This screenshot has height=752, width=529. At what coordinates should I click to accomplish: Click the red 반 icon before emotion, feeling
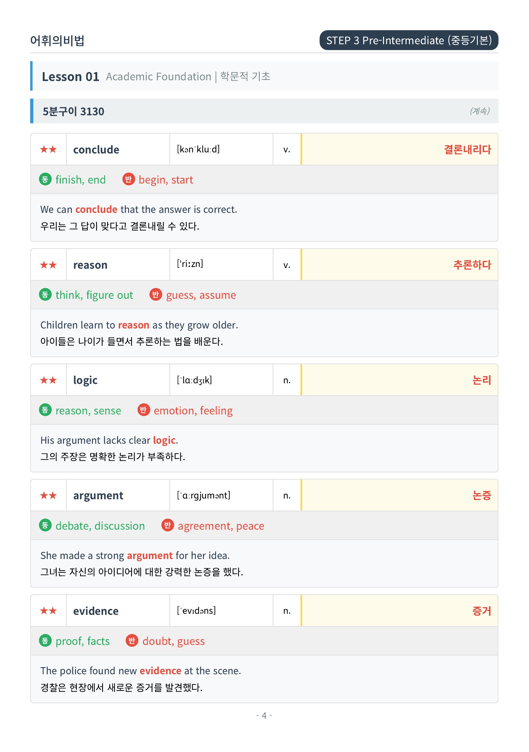[x=143, y=410]
